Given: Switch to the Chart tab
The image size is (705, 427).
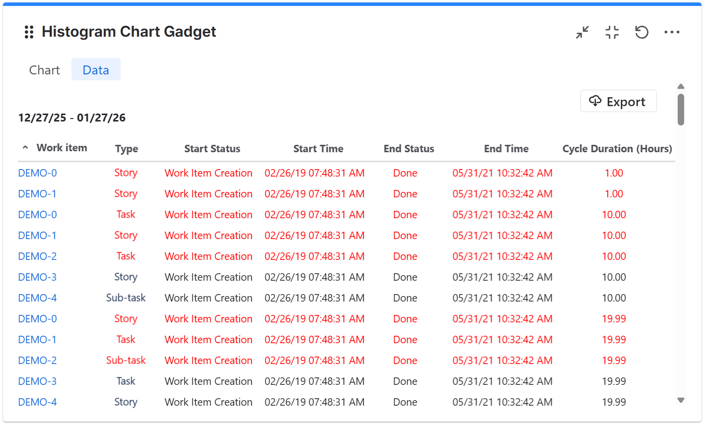Looking at the screenshot, I should coord(44,69).
